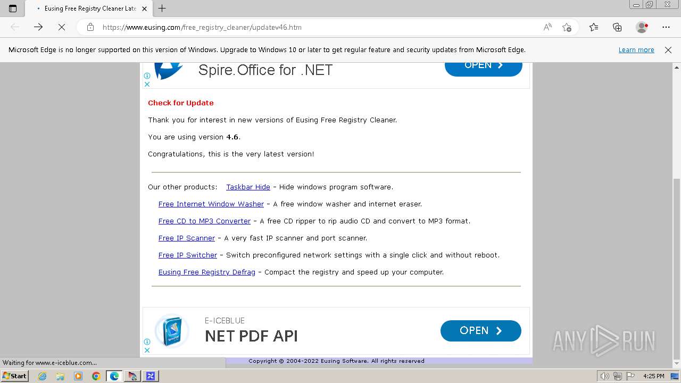Close the Spire.Office ad
Image resolution: width=681 pixels, height=383 pixels.
tap(147, 84)
